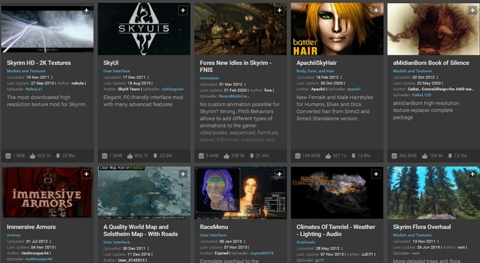Select User Interface category under SkyUI
The height and width of the screenshot is (263, 480).
116,71
